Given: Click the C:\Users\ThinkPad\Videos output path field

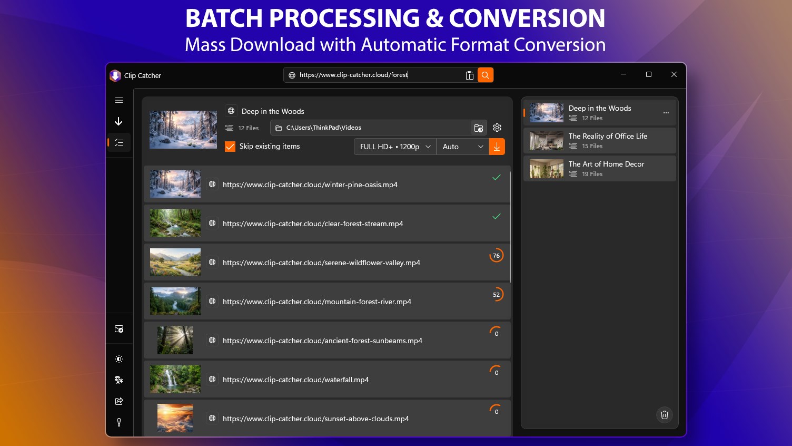Looking at the screenshot, I should click(371, 128).
